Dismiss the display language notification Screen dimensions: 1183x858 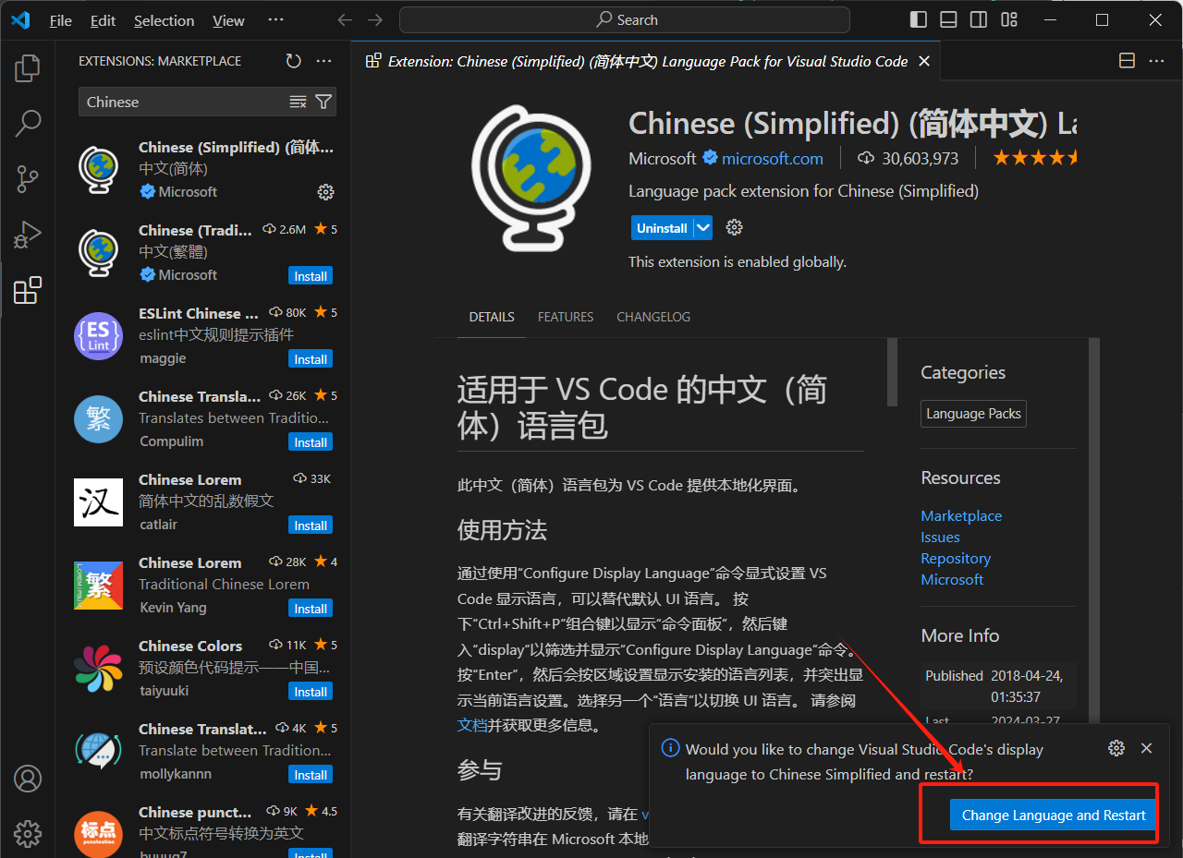[1147, 748]
